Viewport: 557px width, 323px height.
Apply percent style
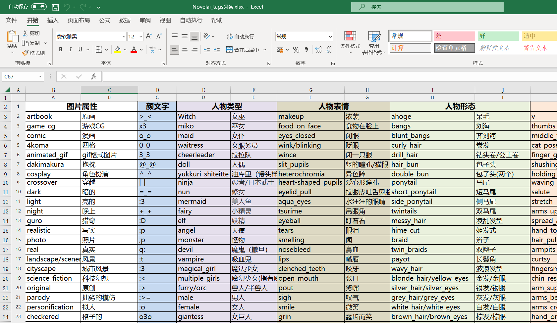[296, 50]
